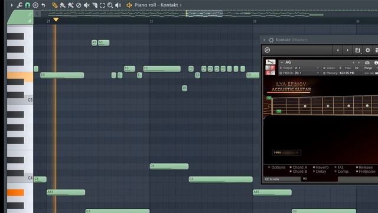
Task: Jump to bar 23 on the timeline
Action: 255,21
